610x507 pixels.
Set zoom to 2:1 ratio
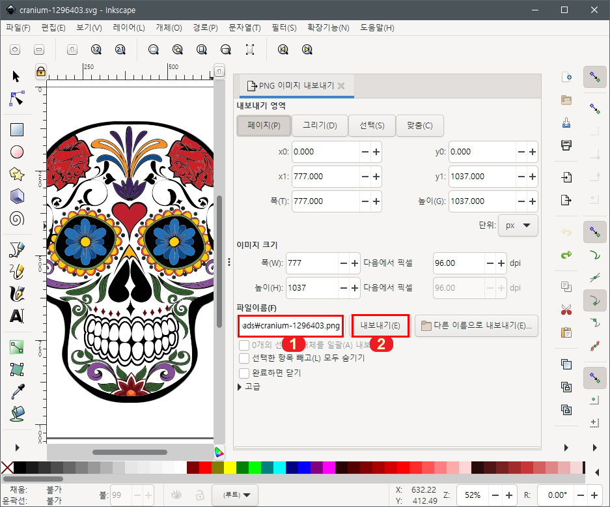click(x=120, y=50)
